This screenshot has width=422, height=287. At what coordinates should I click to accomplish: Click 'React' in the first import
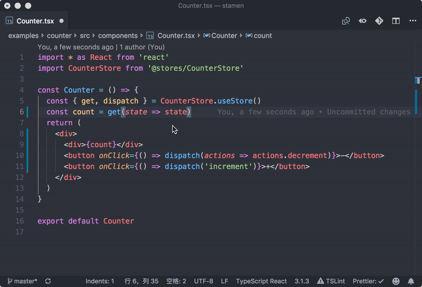(x=101, y=57)
